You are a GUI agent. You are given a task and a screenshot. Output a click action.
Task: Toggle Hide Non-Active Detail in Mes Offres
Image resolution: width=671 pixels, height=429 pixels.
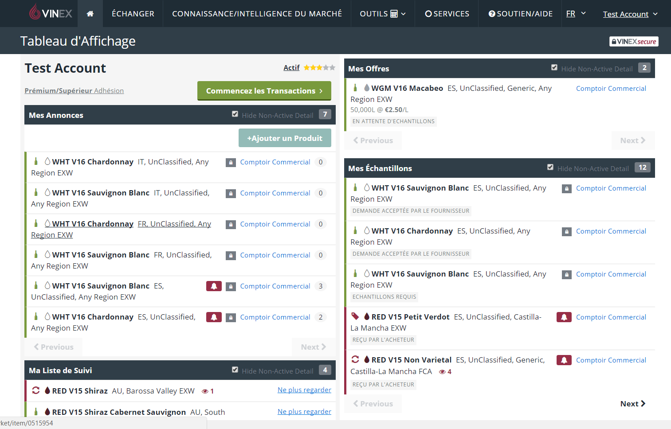(x=554, y=68)
